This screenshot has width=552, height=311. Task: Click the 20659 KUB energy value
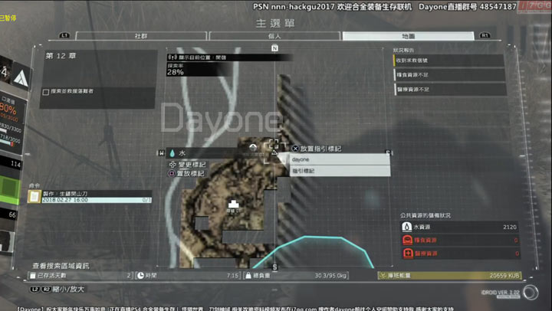click(504, 276)
